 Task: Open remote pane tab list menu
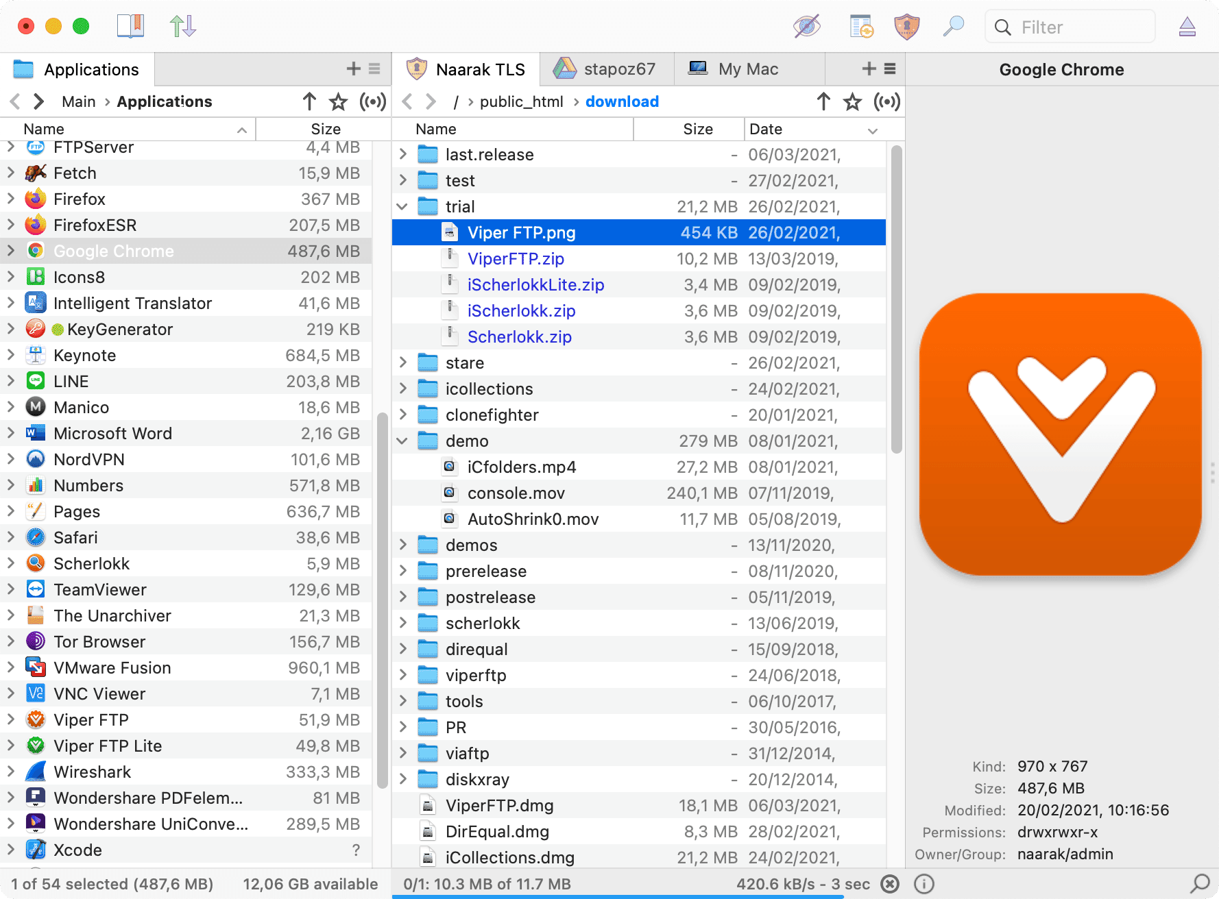click(890, 69)
